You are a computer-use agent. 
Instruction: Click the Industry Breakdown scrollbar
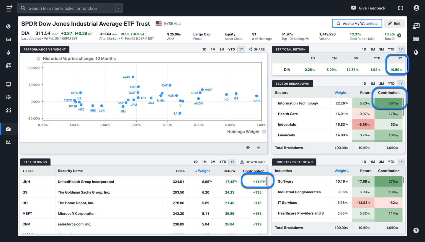(x=403, y=180)
